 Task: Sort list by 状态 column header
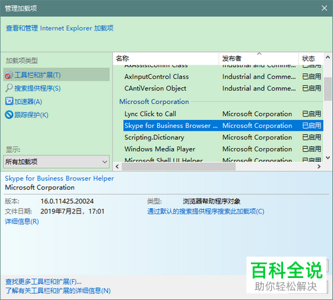point(311,59)
